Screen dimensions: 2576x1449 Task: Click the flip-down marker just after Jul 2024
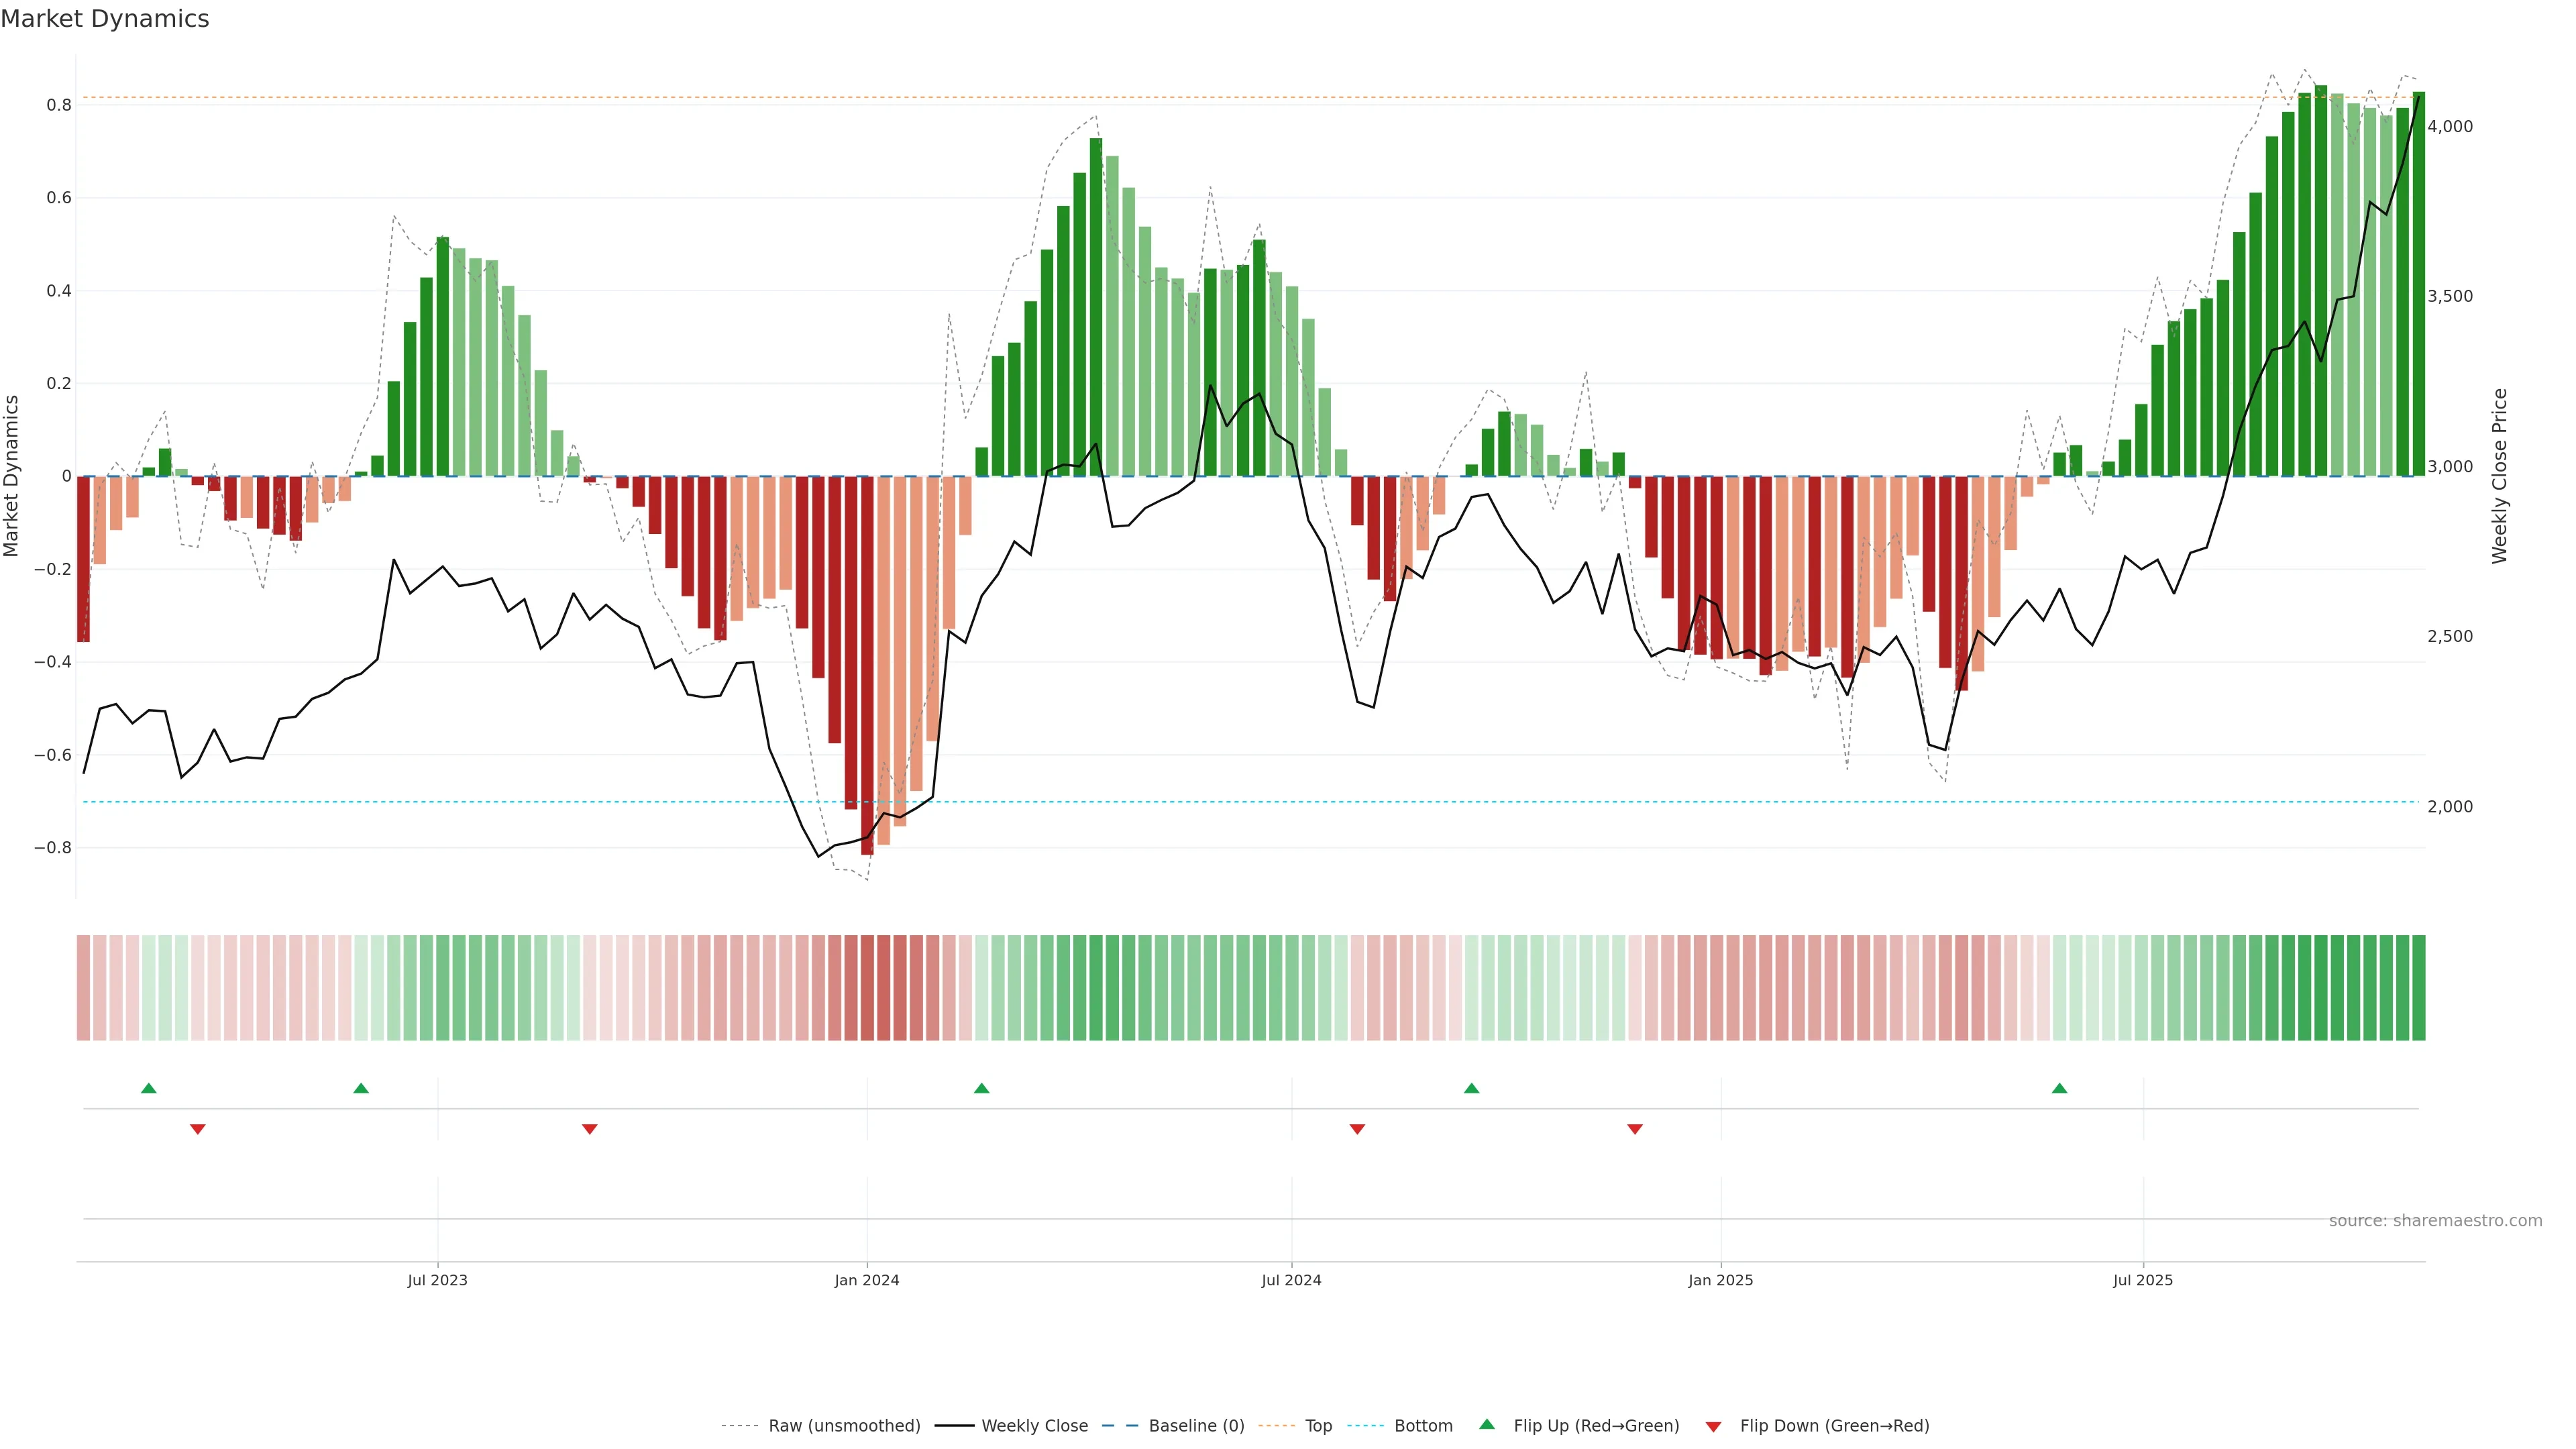[1357, 1129]
